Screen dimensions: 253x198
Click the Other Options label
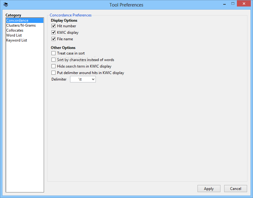point(63,48)
